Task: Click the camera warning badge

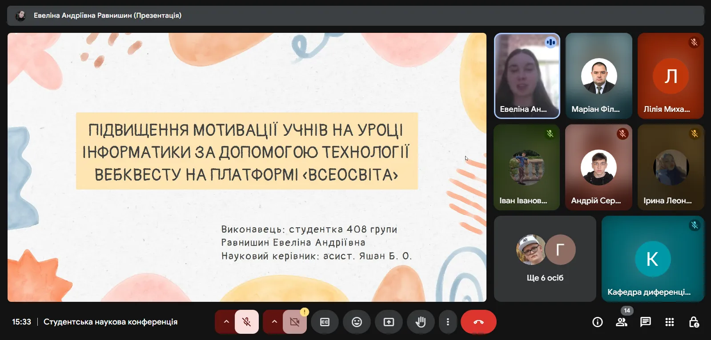Action: [304, 312]
